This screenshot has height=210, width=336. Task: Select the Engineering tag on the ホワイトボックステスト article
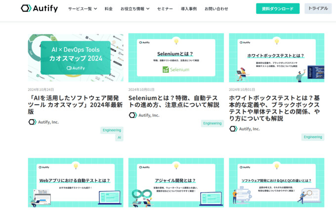313,137
